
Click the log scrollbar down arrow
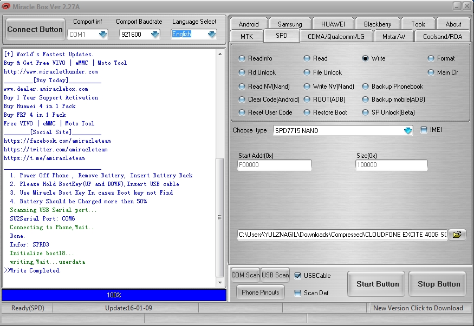pos(220,283)
